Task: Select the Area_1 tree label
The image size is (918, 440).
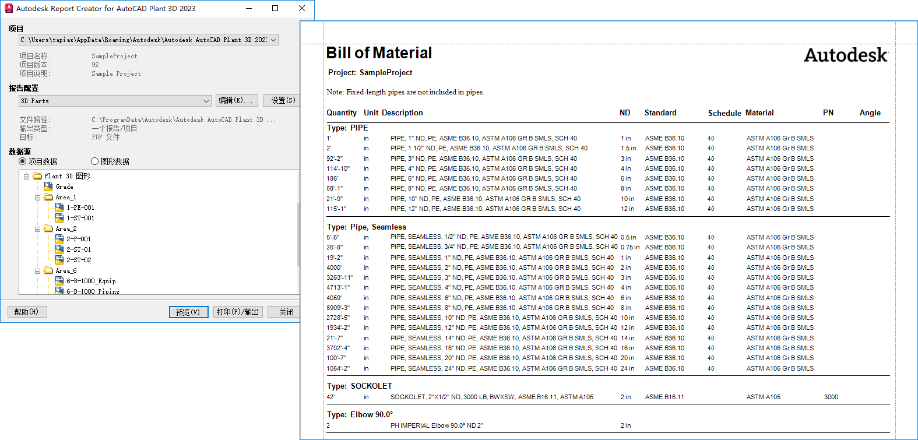Action: coord(66,197)
